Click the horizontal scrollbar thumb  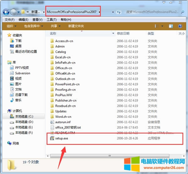[110, 156]
